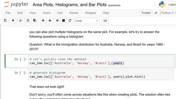This screenshot has height=99, width=176.
Task: Click the 'That does not look right!' text
Action: click(x=47, y=87)
